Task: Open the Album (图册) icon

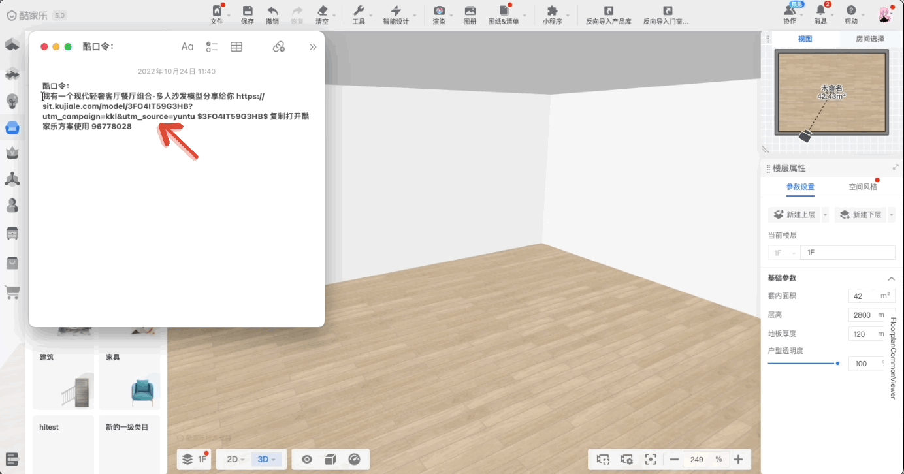Action: (x=470, y=11)
